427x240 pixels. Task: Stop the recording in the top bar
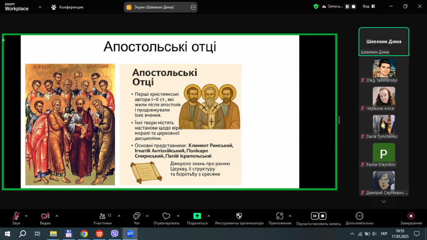click(x=354, y=7)
